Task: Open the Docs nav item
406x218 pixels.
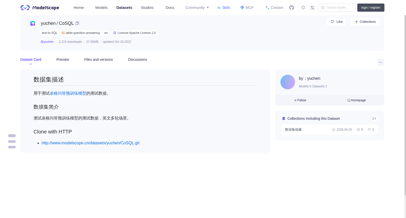Action: click(170, 8)
